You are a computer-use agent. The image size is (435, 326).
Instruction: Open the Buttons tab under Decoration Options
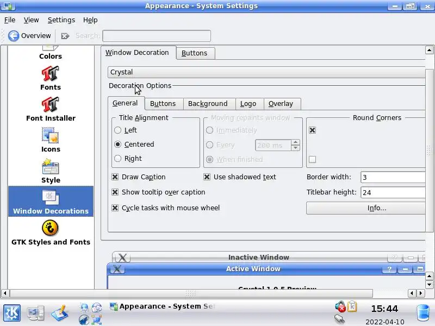coord(164,104)
